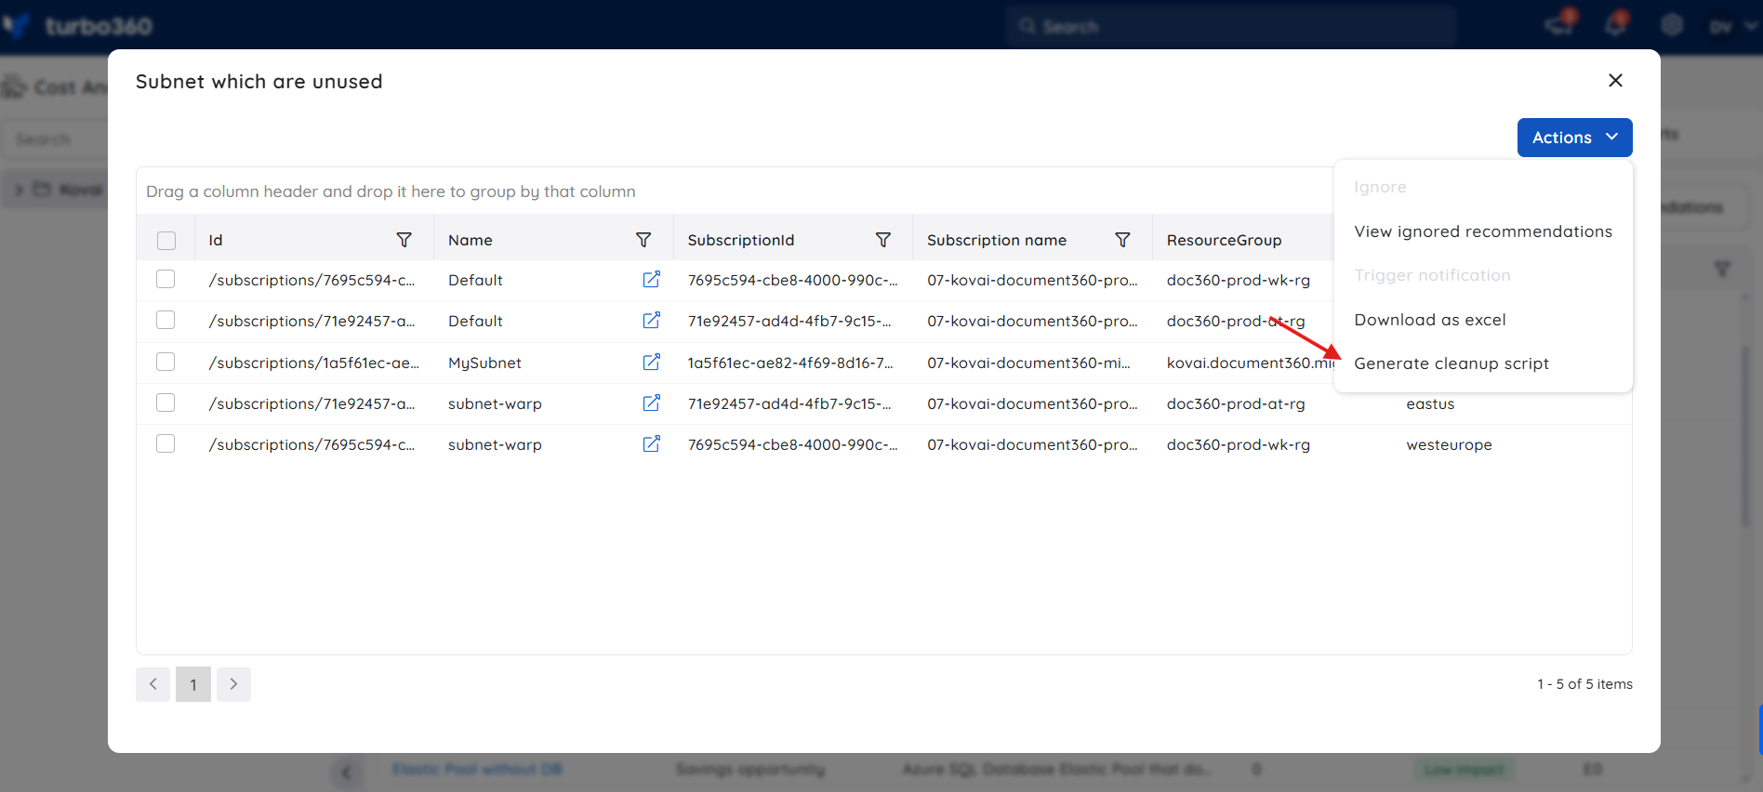The height and width of the screenshot is (792, 1763).
Task: Click the sidebar Search box
Action: [56, 139]
